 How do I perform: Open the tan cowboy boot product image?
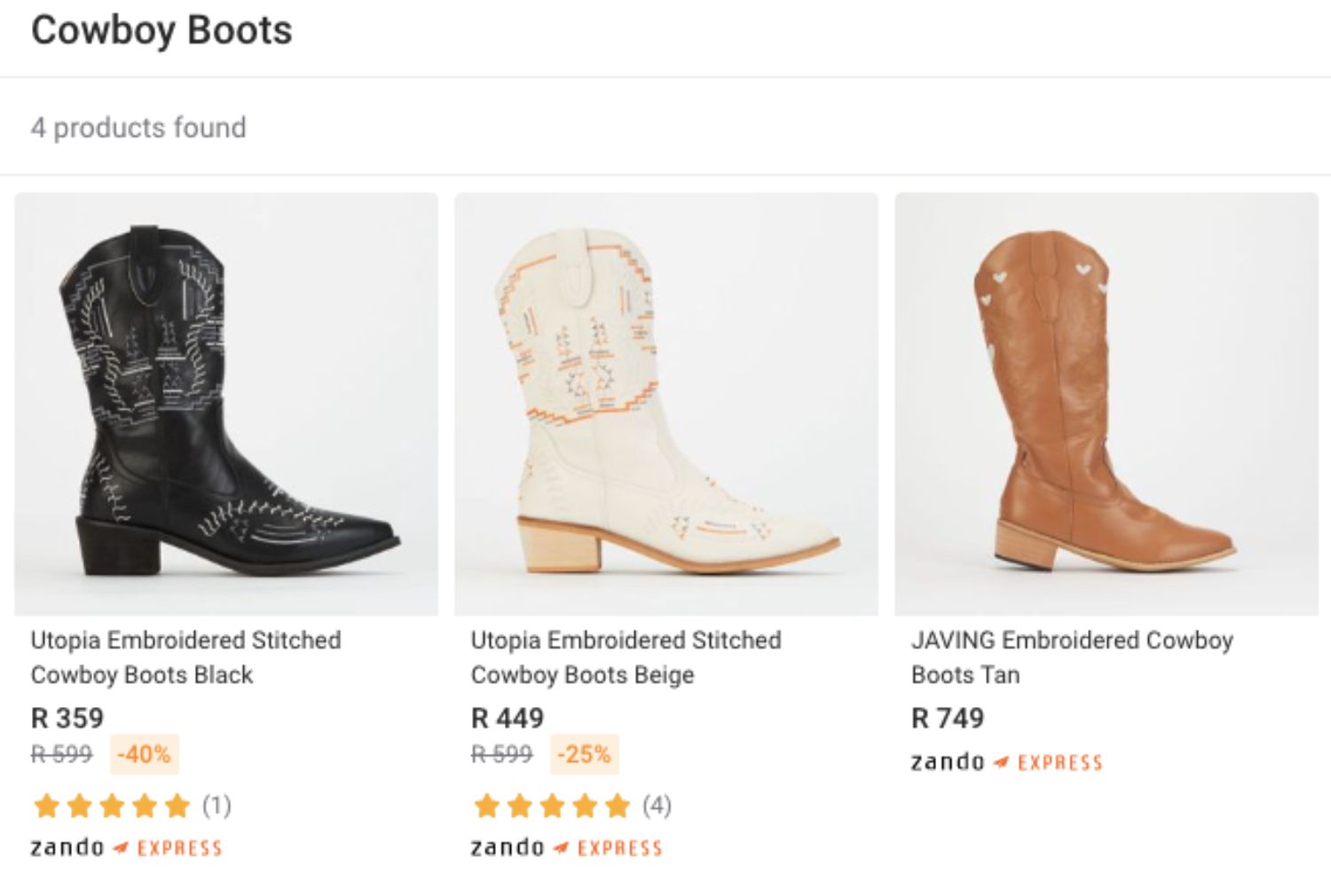point(1107,404)
